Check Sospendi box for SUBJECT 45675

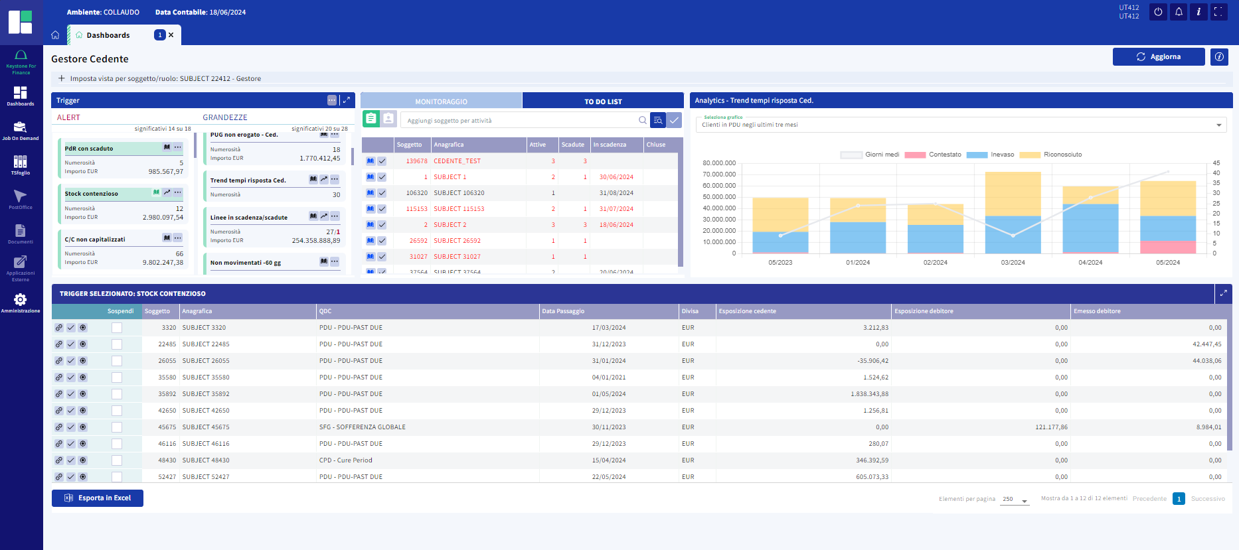[x=117, y=427]
